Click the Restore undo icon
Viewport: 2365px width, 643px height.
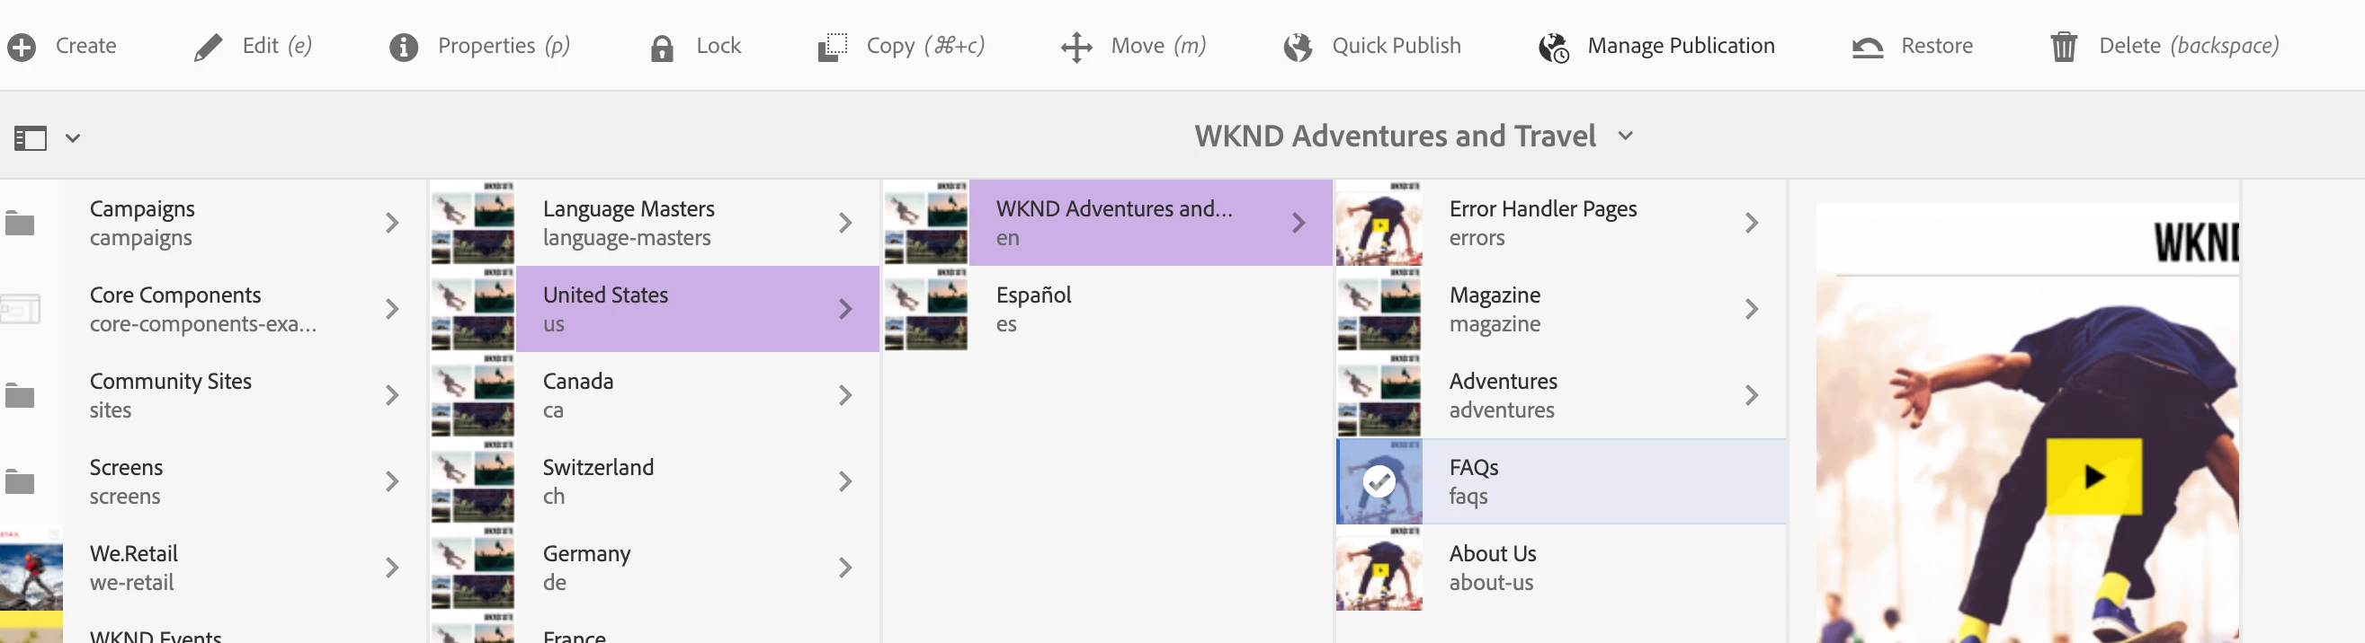coord(1868,47)
